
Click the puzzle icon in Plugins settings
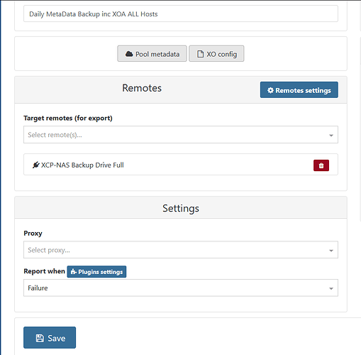[x=74, y=272]
